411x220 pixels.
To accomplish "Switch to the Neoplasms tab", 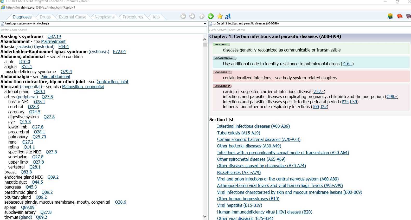I will [104, 17].
